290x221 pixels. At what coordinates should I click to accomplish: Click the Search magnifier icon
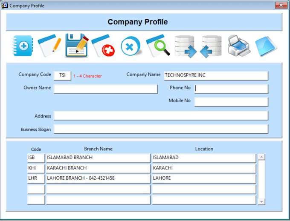pyautogui.click(x=158, y=46)
